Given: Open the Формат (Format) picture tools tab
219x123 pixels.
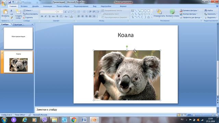Looking at the screenshot, I should click(x=123, y=6).
